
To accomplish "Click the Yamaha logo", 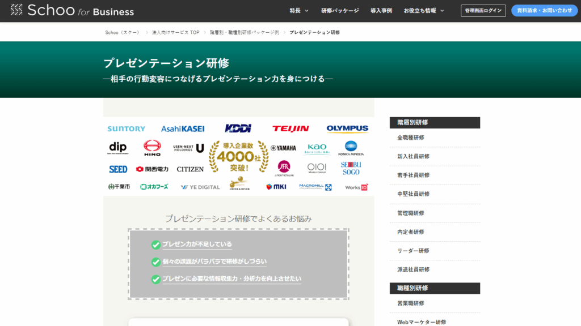I will coord(283,148).
